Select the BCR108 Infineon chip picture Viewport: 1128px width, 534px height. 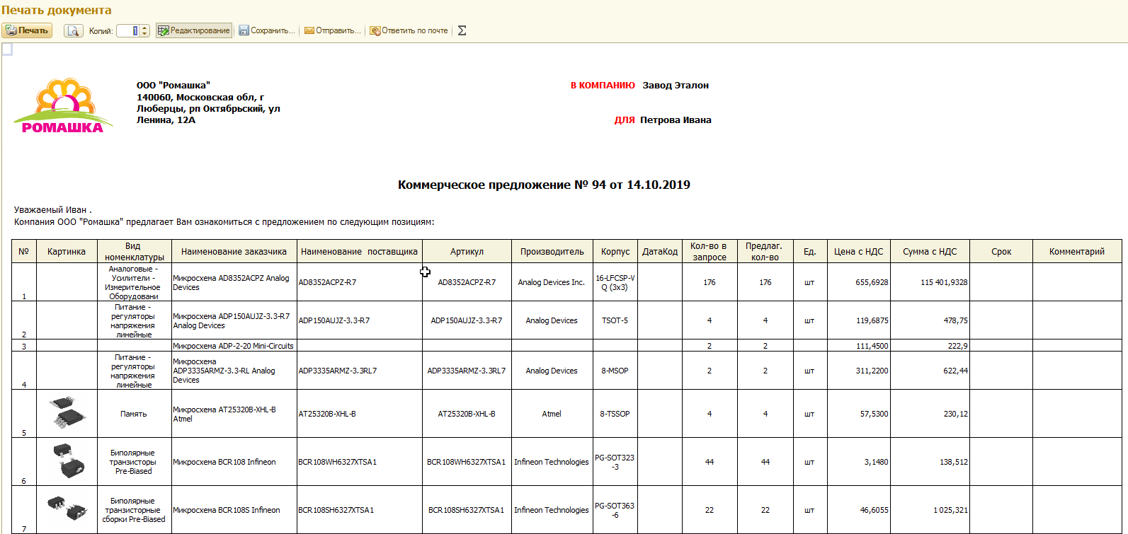pos(67,461)
